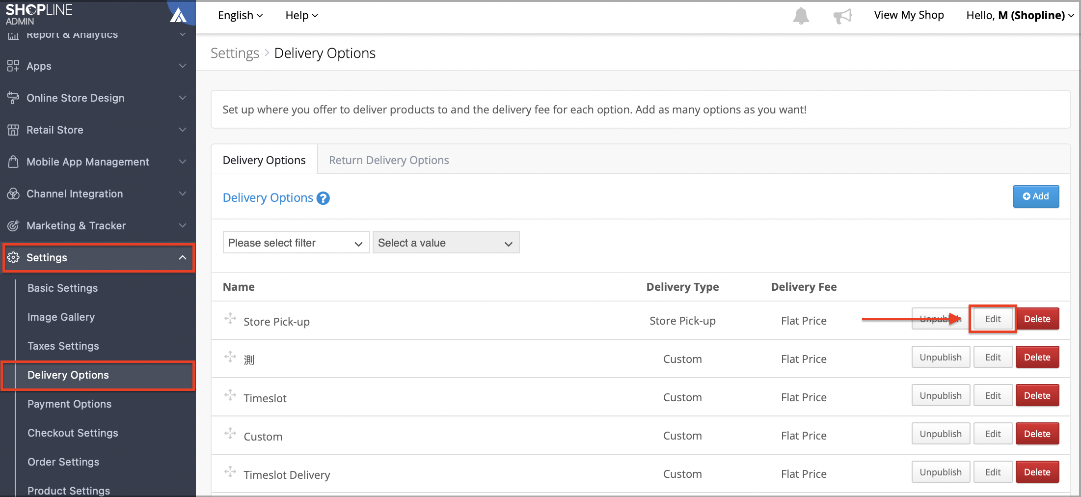
Task: Open the "Please select filter" dropdown
Action: (x=296, y=243)
